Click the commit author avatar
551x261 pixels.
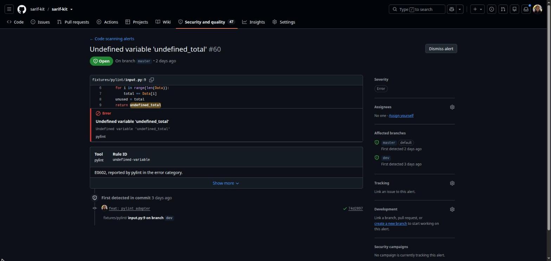pyautogui.click(x=104, y=208)
